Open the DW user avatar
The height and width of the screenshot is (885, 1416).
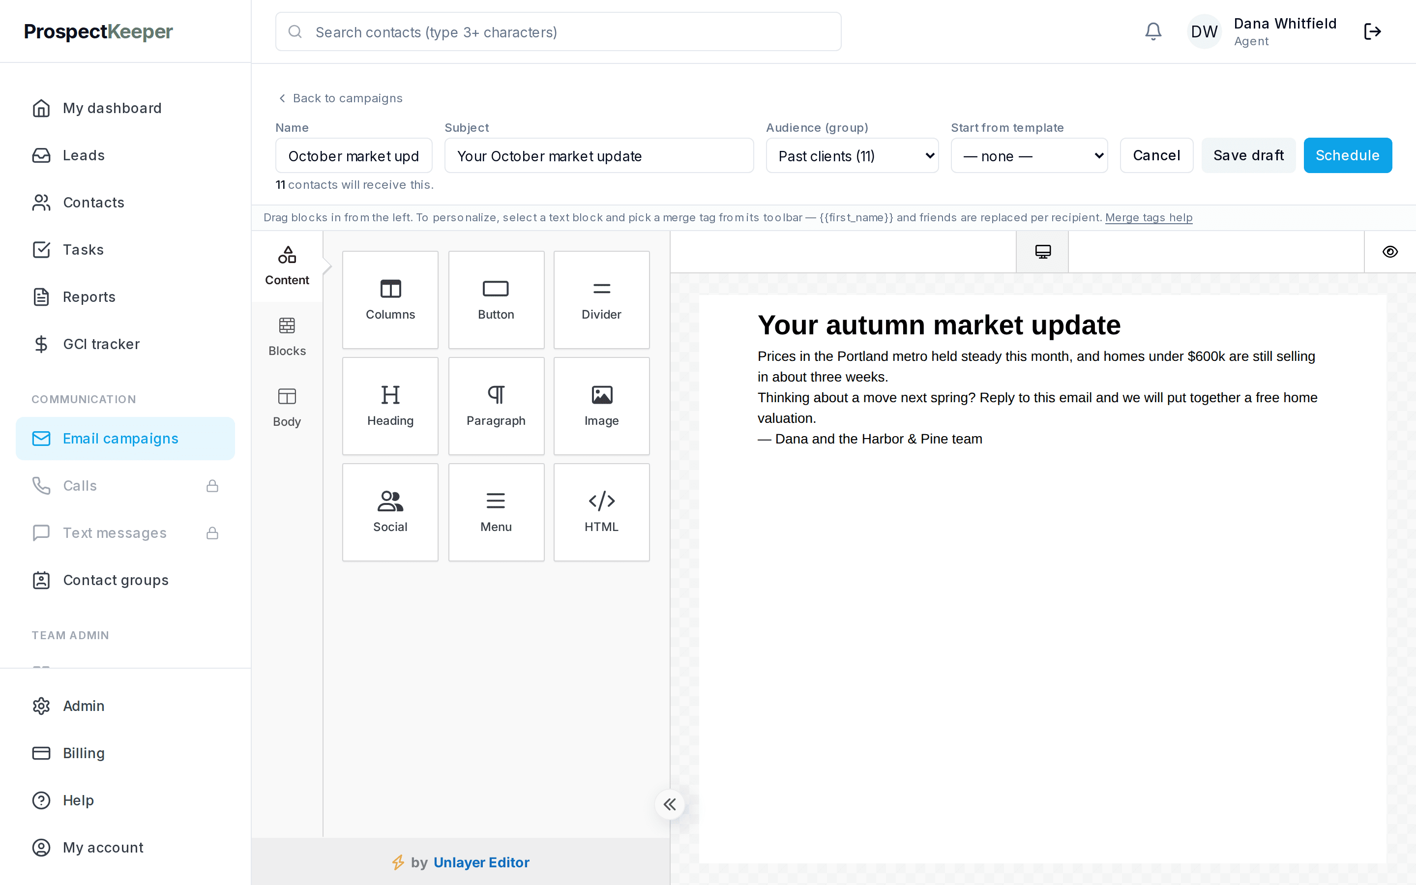coord(1204,31)
